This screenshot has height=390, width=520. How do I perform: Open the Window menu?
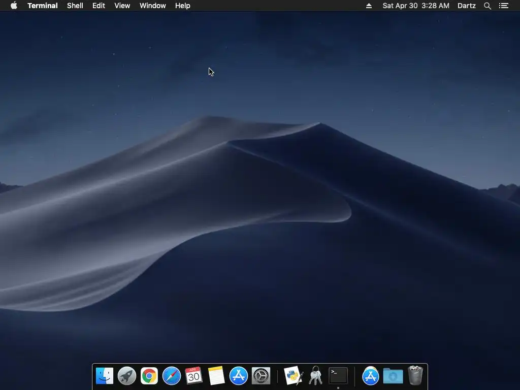[152, 6]
